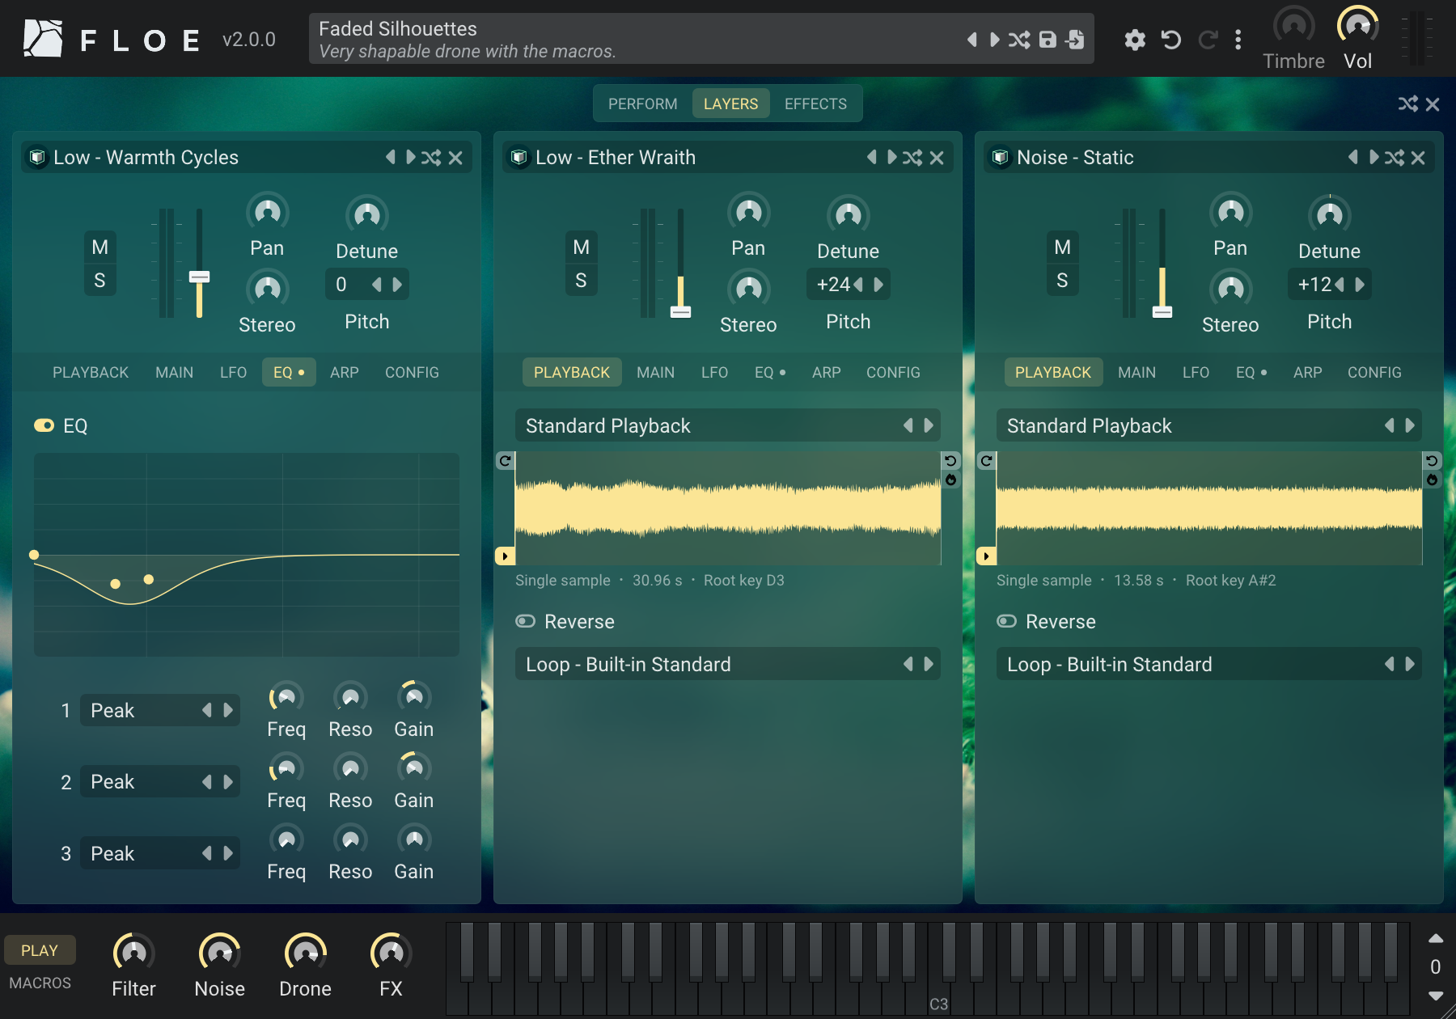Open settings with the gear icon

[1135, 40]
